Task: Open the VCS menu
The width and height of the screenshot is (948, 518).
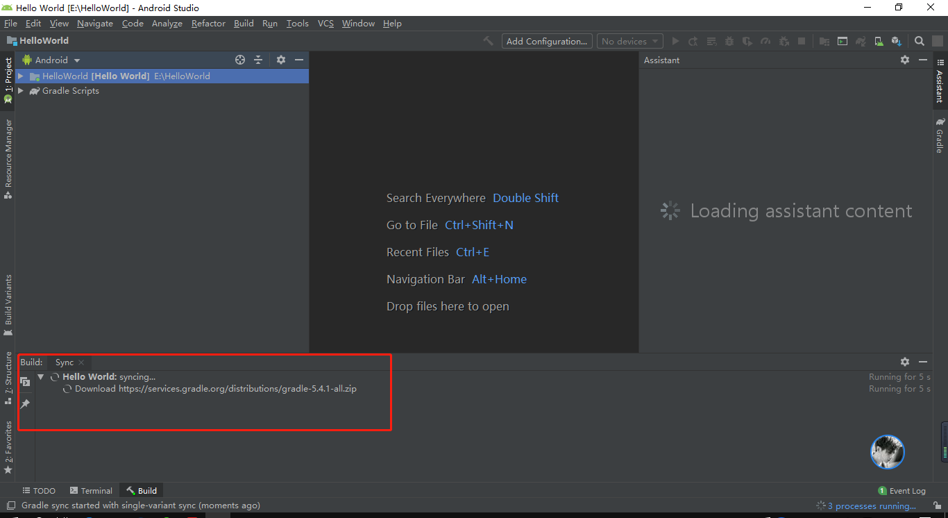Action: pos(325,23)
